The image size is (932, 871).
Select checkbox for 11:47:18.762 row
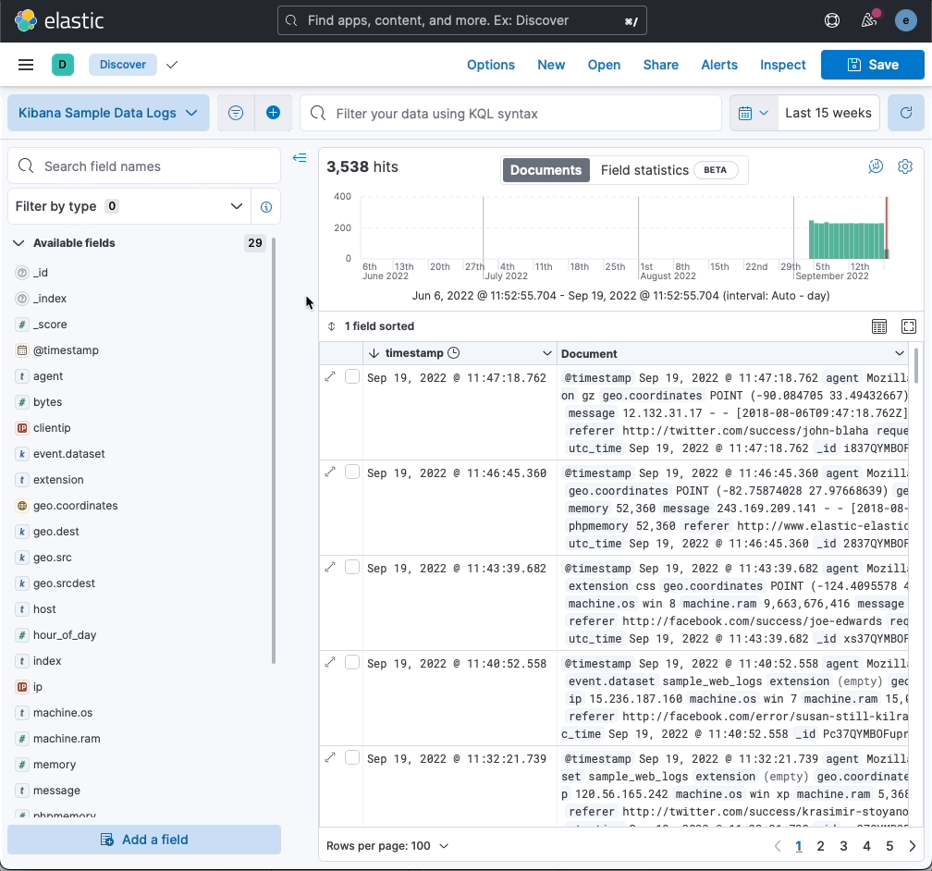pos(352,376)
